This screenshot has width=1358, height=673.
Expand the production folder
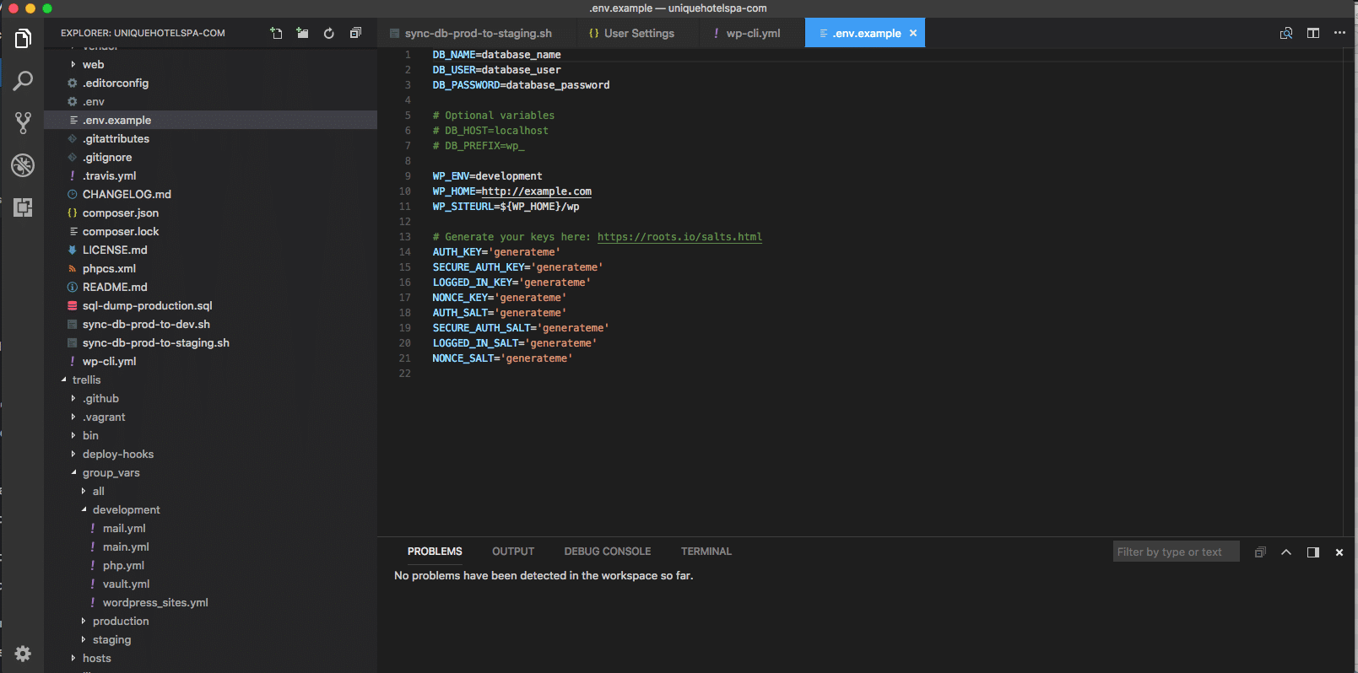211,621
